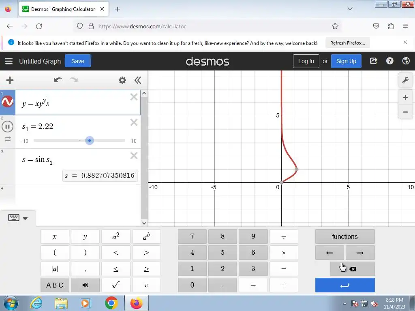
Task: Open the Desmos help menu
Action: (x=389, y=61)
